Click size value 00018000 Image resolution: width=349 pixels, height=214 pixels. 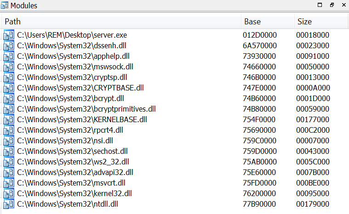(x=313, y=35)
